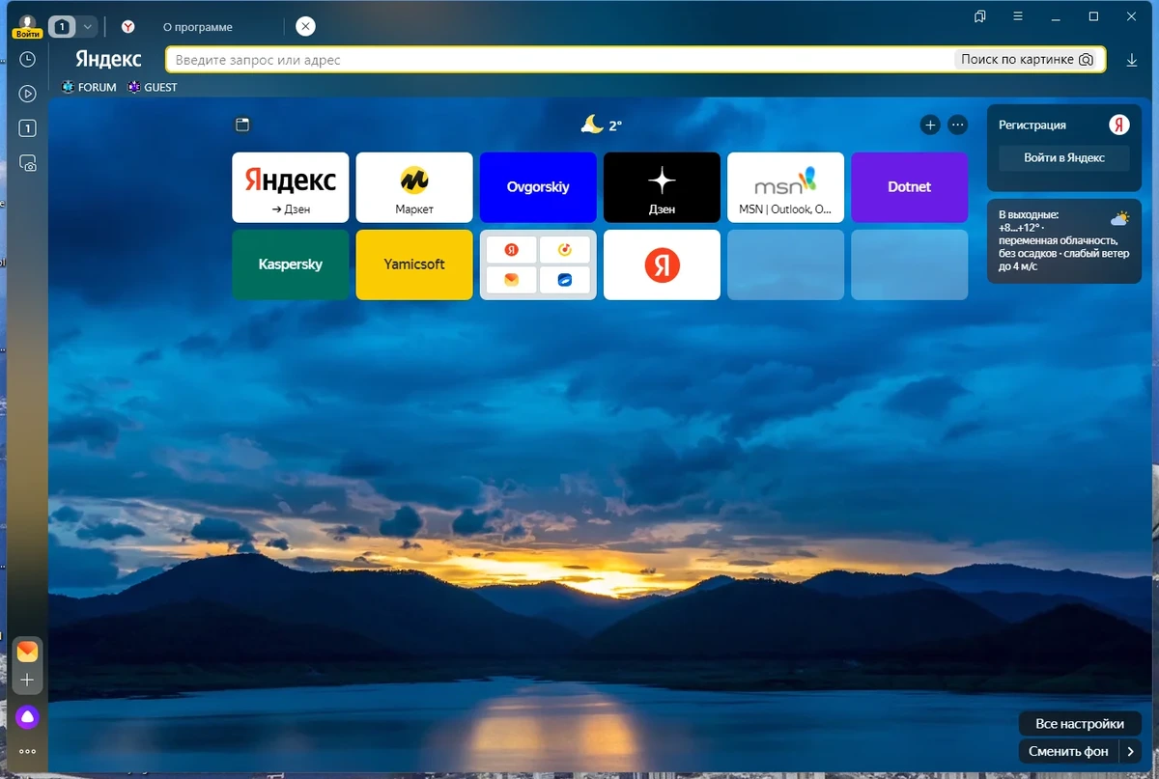Open the weekend weather forecast card
The height and width of the screenshot is (779, 1159).
1063,241
